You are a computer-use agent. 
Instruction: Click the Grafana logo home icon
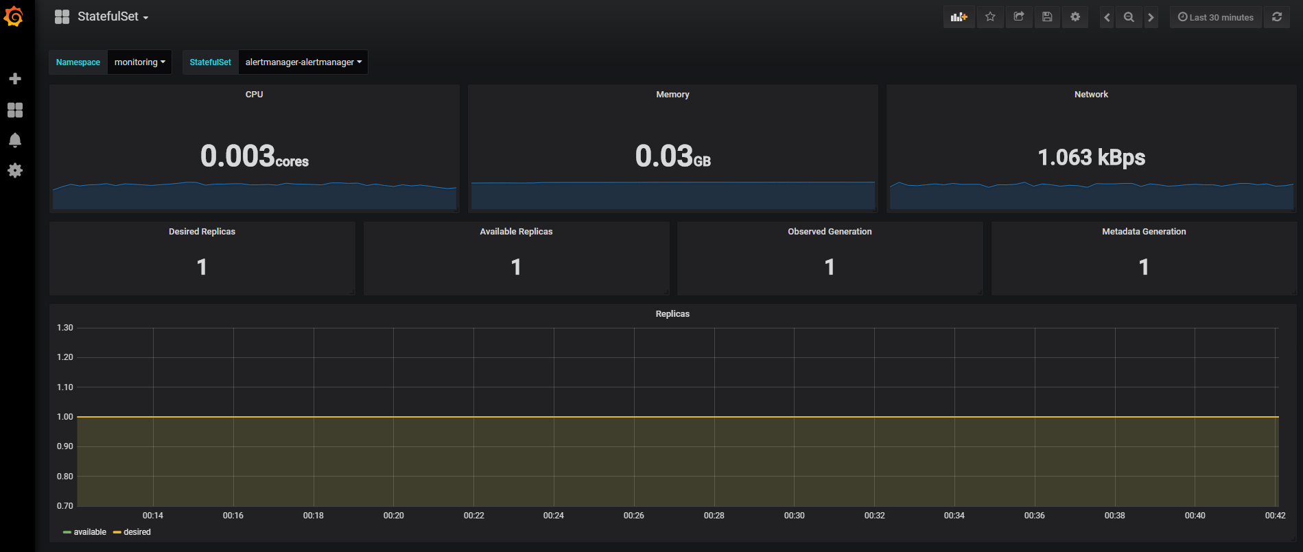pyautogui.click(x=14, y=16)
